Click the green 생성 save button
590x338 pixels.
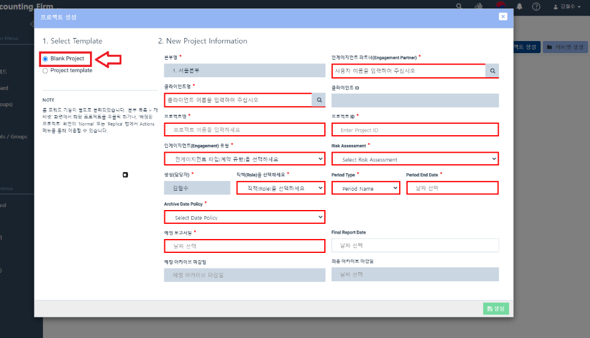point(496,308)
